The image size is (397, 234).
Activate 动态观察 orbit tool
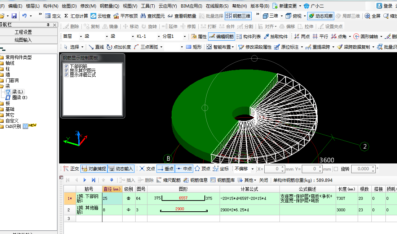click(x=321, y=16)
